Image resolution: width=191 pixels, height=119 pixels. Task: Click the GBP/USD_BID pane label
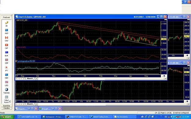22,20
